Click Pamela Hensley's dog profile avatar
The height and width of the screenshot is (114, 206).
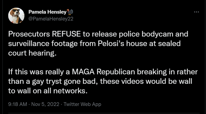[16, 15]
